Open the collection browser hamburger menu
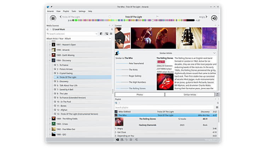The width and height of the screenshot is (266, 149). pyautogui.click(x=111, y=34)
